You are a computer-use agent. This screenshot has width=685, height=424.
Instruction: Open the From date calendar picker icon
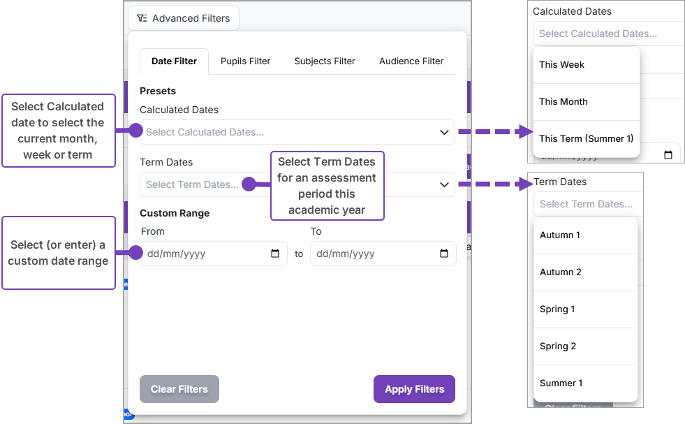pyautogui.click(x=275, y=254)
